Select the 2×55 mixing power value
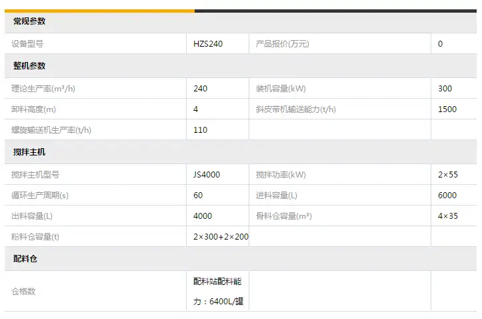 (447, 175)
